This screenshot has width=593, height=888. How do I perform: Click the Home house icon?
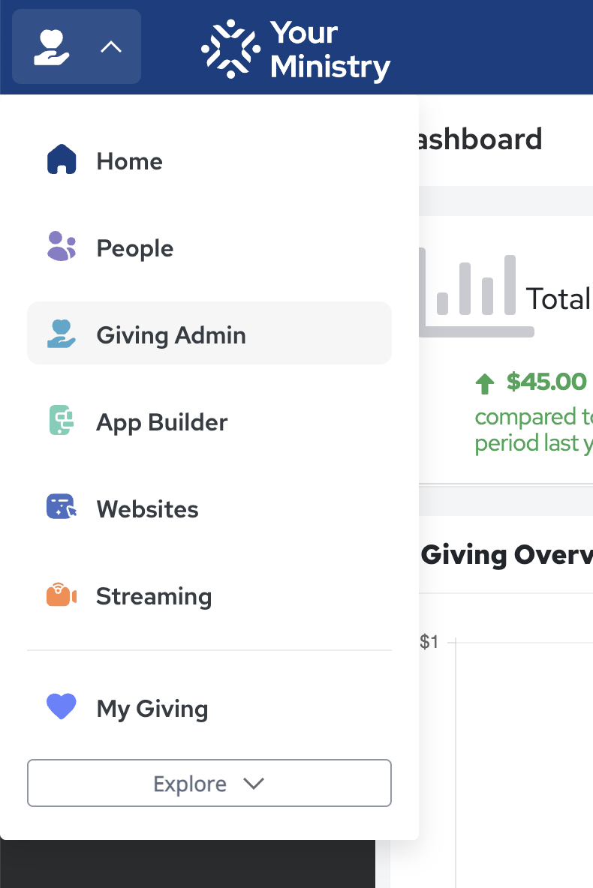[x=62, y=160]
